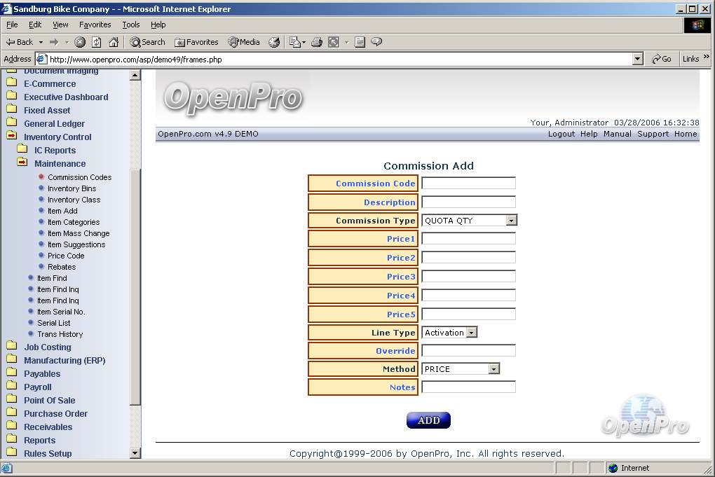Click the sidebar scroll down arrow

coord(135,453)
